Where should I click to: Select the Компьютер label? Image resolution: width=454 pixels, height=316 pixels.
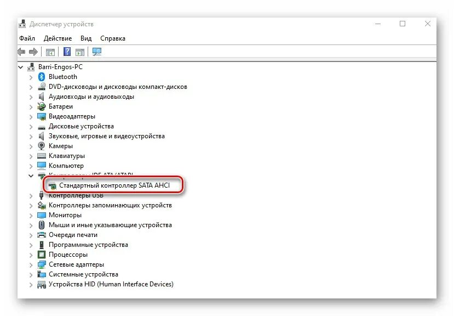point(66,166)
